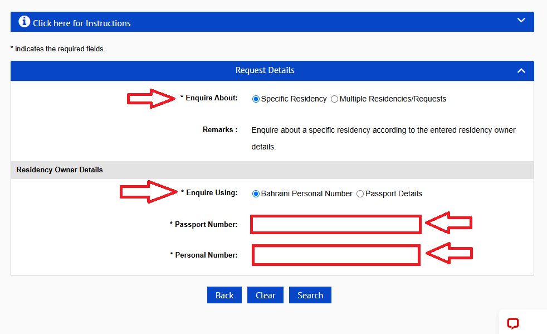Open the chat bubble icon

point(513,323)
